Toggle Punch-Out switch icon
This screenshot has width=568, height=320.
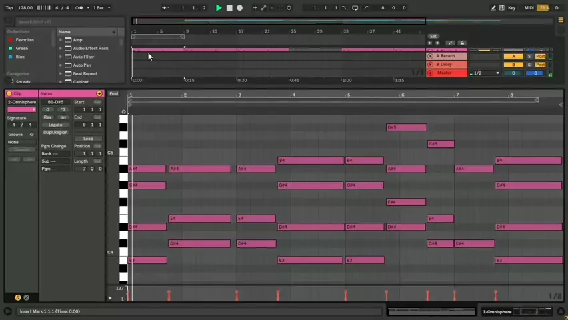[365, 7]
